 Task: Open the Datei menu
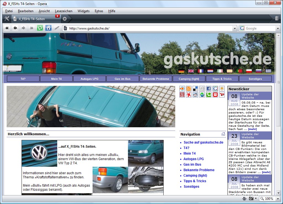pos(9,11)
